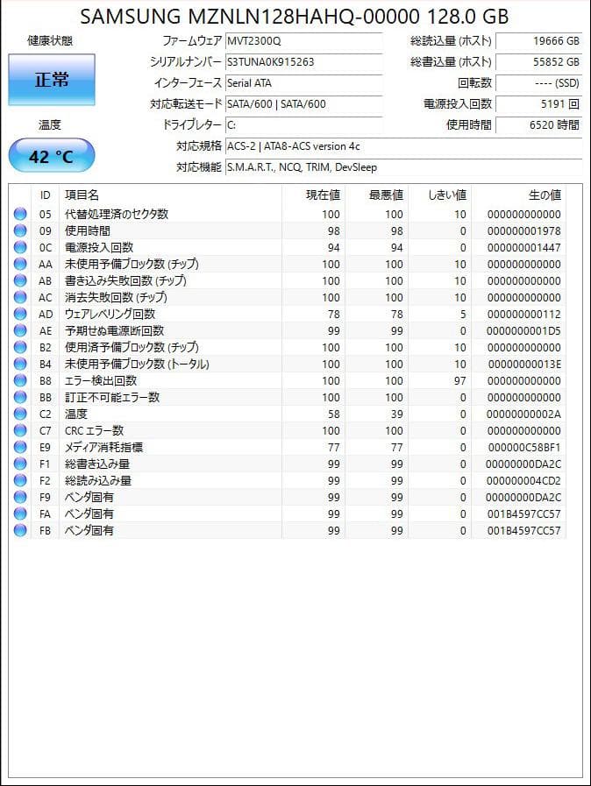Select the エラー検出回数 attribute

tap(101, 380)
